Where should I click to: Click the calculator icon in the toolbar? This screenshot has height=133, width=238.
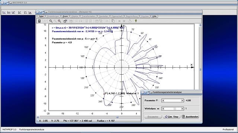click(x=39, y=21)
